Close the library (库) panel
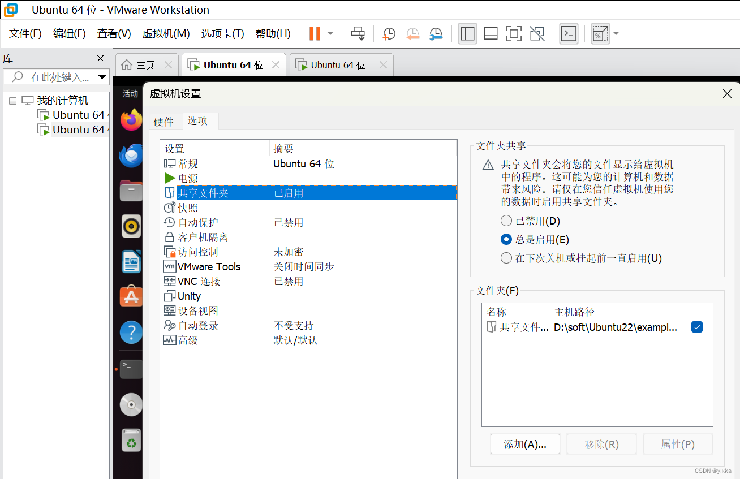Viewport: 740px width, 479px height. click(100, 58)
